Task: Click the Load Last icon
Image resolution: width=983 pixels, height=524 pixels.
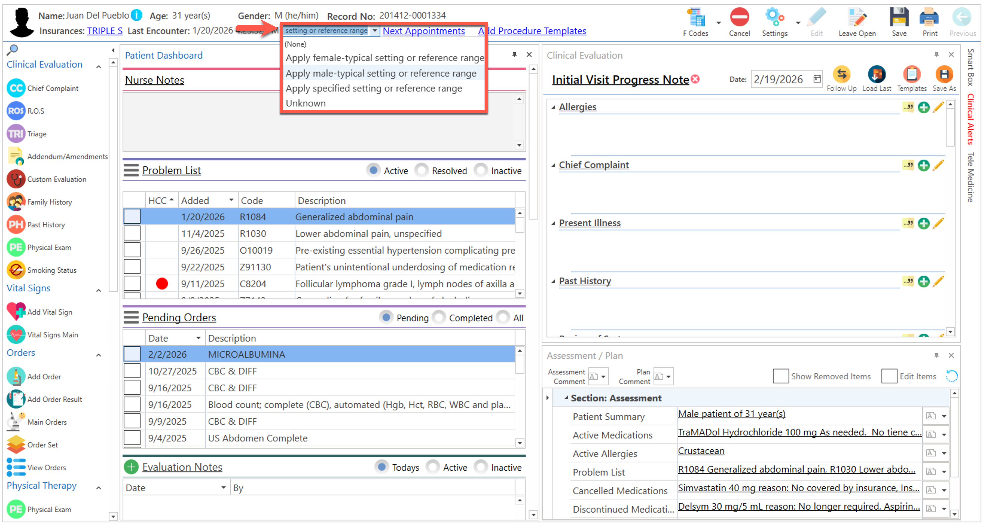Action: coord(876,74)
